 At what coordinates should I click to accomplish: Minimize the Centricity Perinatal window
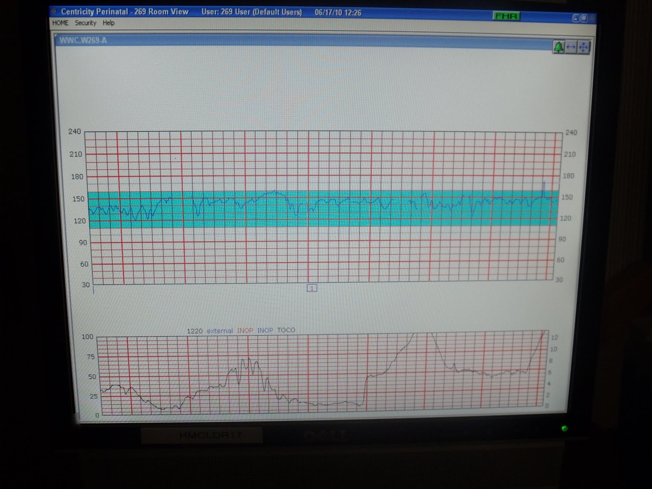point(576,18)
